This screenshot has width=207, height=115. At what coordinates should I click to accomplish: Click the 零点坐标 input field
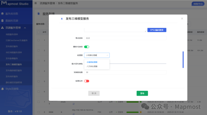click(x=125, y=38)
